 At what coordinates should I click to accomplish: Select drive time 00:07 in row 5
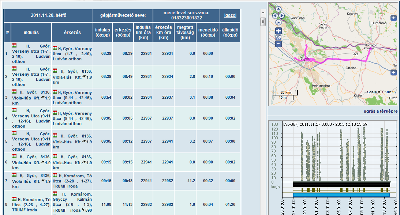[208, 141]
